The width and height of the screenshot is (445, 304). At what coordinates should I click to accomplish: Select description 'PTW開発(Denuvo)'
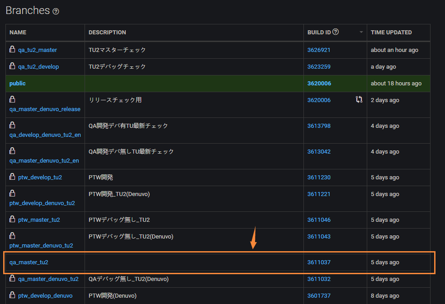[113, 296]
